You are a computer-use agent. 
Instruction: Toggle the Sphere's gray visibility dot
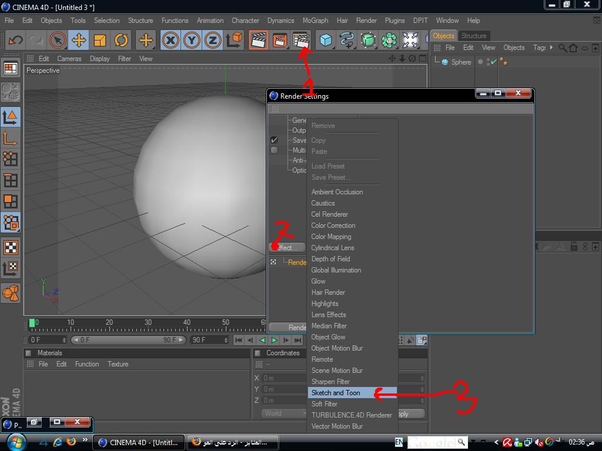(x=480, y=61)
